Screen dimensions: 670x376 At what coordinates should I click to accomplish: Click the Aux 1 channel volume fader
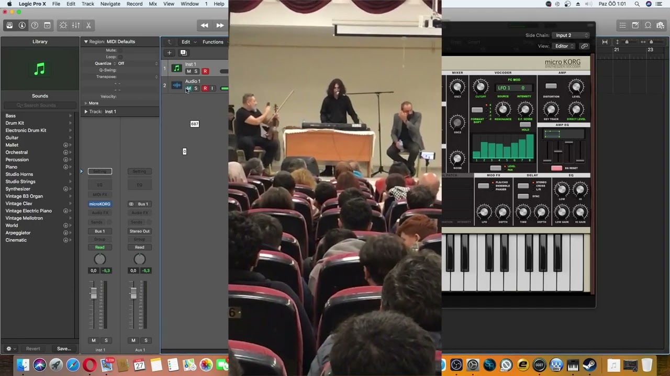(133, 294)
